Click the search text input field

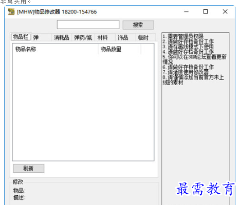[x=88, y=25]
